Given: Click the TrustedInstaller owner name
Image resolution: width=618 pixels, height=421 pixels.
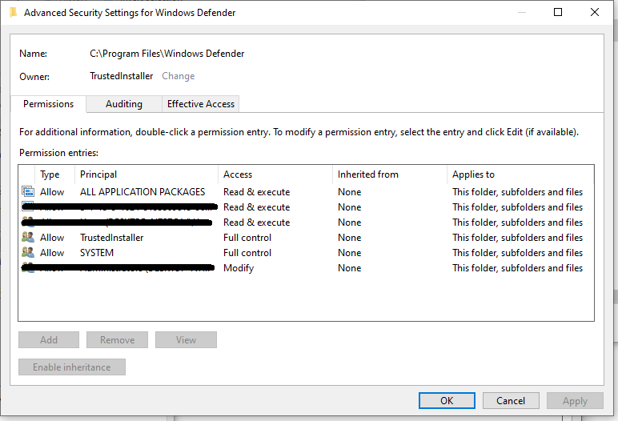Looking at the screenshot, I should coord(122,76).
